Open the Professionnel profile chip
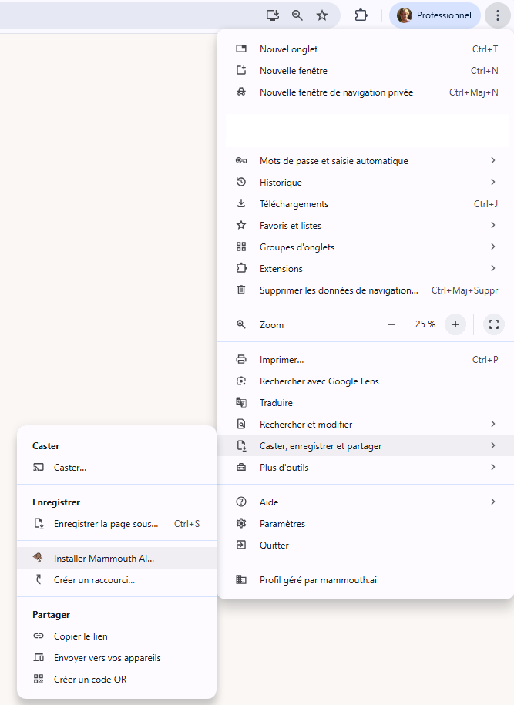514x705 pixels. pos(434,15)
